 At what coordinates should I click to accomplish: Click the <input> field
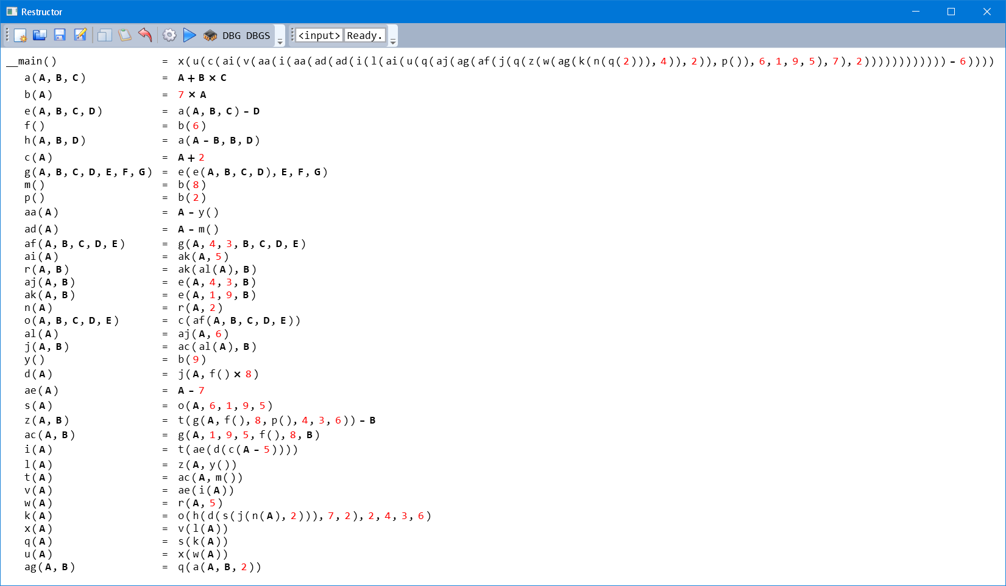(x=319, y=36)
